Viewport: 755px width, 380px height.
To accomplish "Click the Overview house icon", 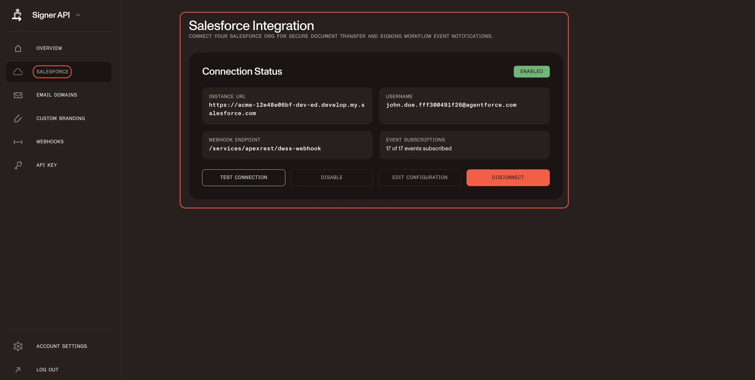I will [x=18, y=48].
